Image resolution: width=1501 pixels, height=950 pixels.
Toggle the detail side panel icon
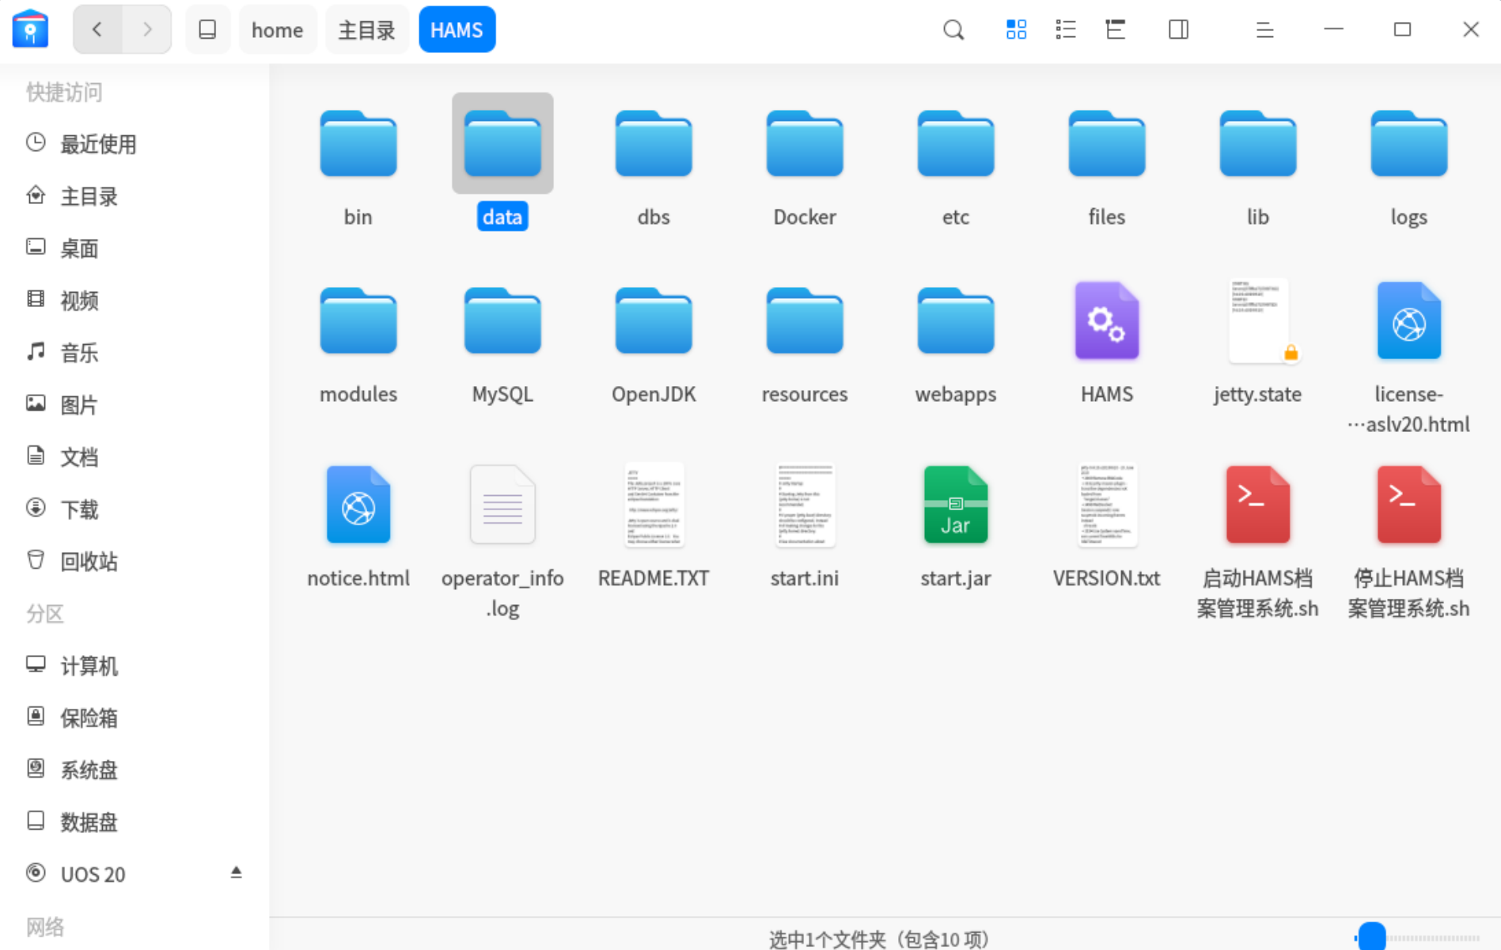[x=1178, y=30]
